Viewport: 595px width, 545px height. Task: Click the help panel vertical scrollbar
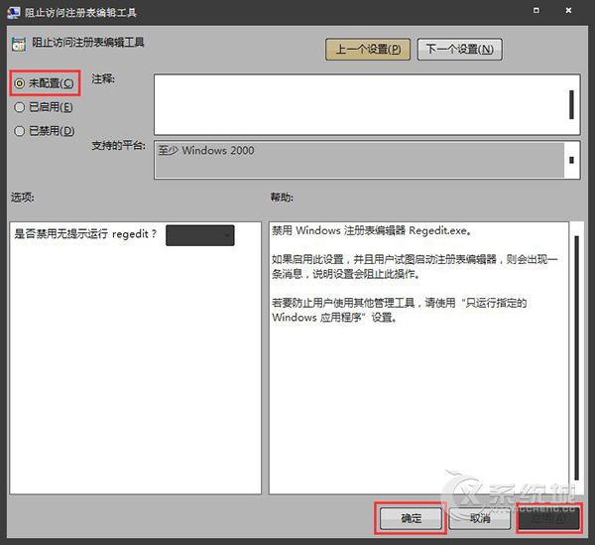tap(576, 357)
